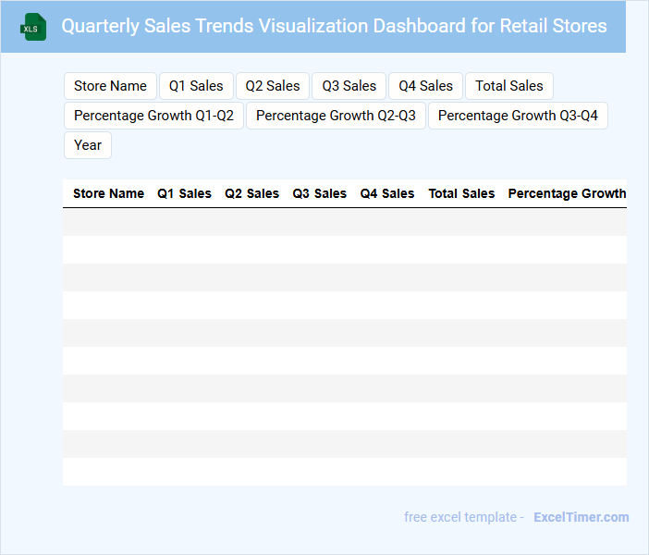Select the Store Name tag button
Screen dimensions: 649x555
(110, 86)
